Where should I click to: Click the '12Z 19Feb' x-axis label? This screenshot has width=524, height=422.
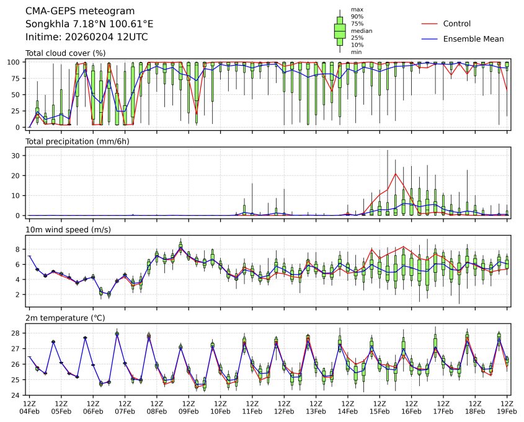pos(507,407)
